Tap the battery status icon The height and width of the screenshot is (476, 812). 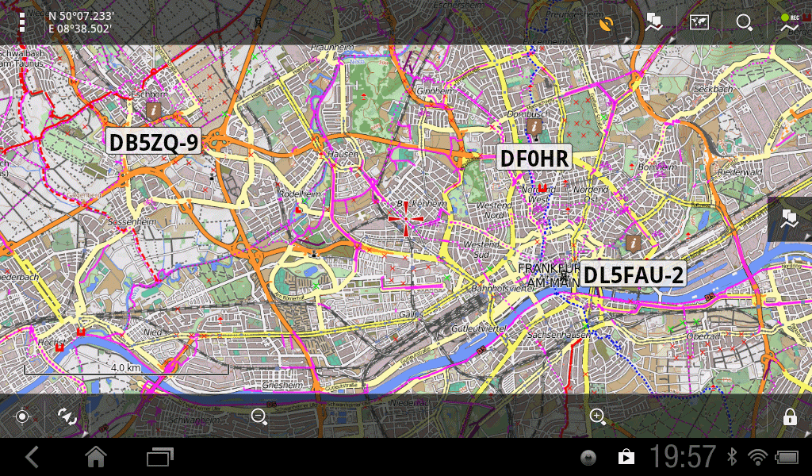pos(787,457)
